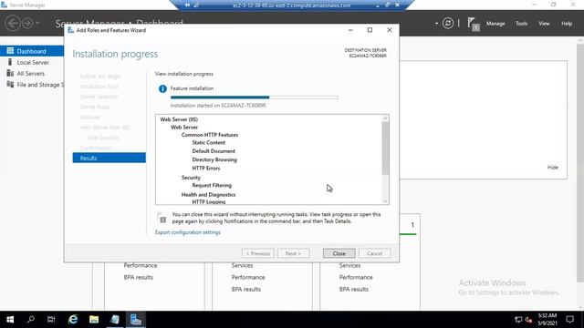Select Default Document entry

coord(214,151)
